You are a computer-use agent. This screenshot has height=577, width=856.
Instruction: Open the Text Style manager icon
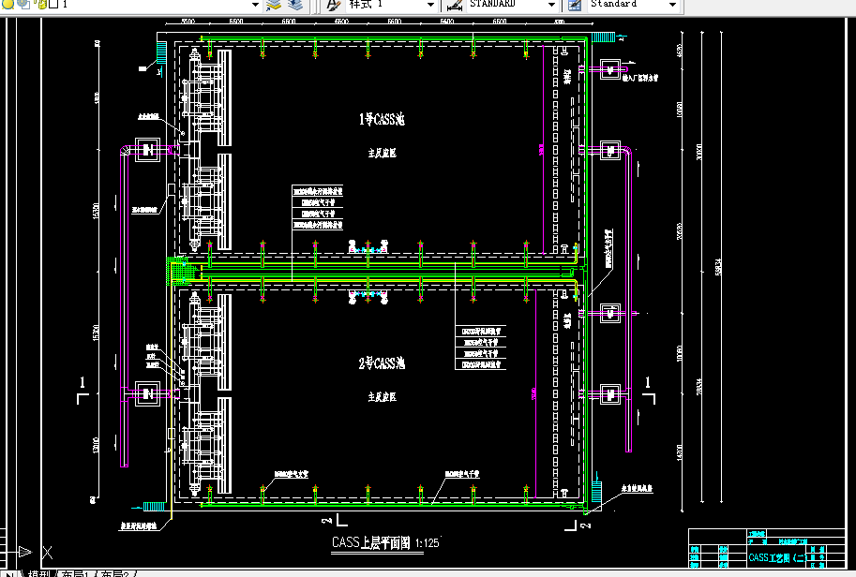tap(333, 6)
